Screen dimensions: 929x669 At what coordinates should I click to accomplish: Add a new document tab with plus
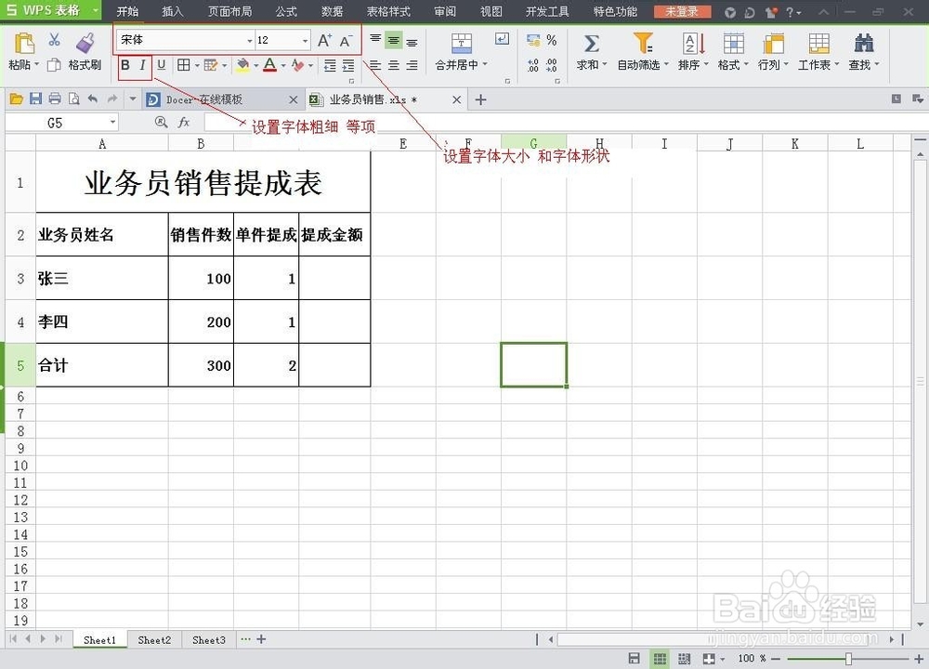(x=480, y=99)
